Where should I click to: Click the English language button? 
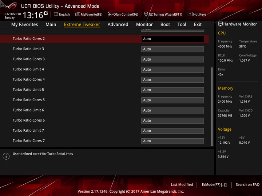click(64, 15)
